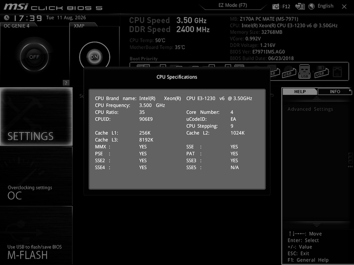Click the Boot Priority label
Viewport: 354px width, 265px height.
pos(143,59)
